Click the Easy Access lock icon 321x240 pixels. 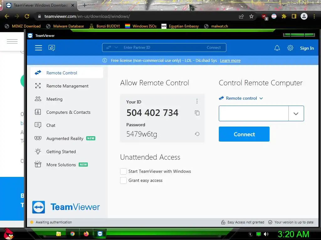pyautogui.click(x=223, y=222)
